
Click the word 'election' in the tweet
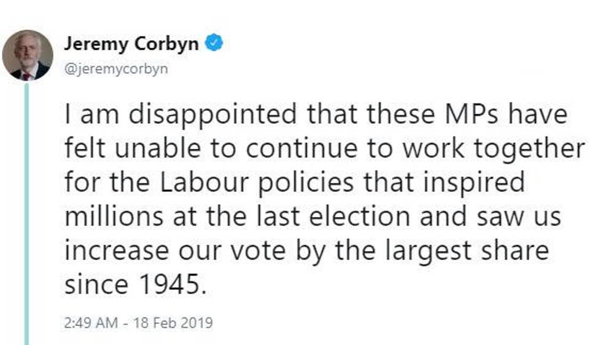click(359, 216)
